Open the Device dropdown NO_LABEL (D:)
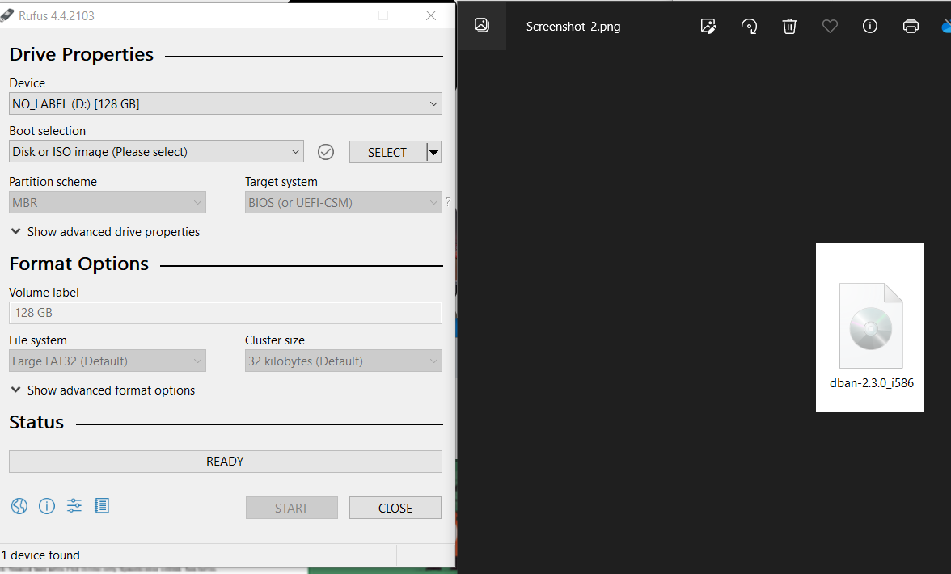The height and width of the screenshot is (574, 951). coord(225,103)
